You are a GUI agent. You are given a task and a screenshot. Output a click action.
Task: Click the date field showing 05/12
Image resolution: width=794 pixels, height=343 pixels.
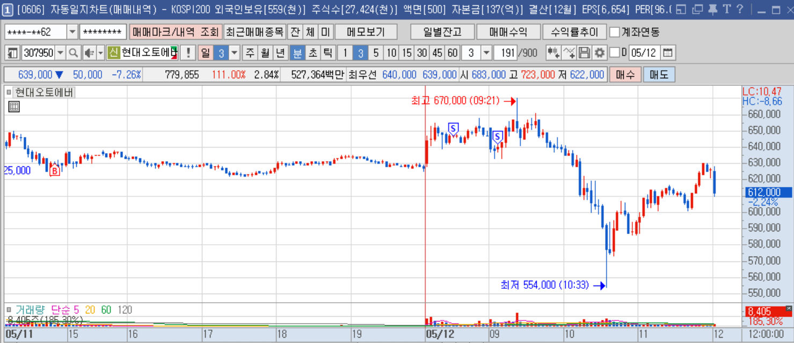tap(644, 53)
